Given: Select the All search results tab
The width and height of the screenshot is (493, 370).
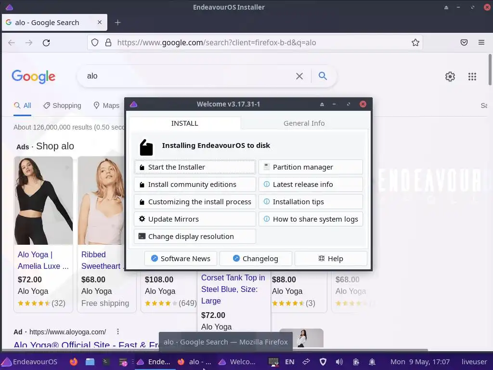Looking at the screenshot, I should pyautogui.click(x=22, y=106).
